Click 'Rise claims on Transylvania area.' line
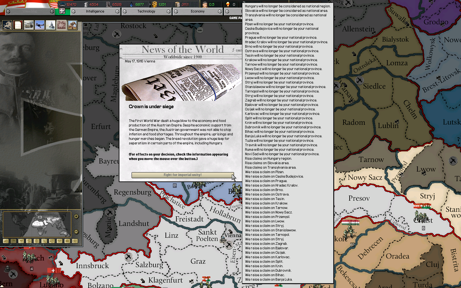461x288 pixels. (x=271, y=167)
